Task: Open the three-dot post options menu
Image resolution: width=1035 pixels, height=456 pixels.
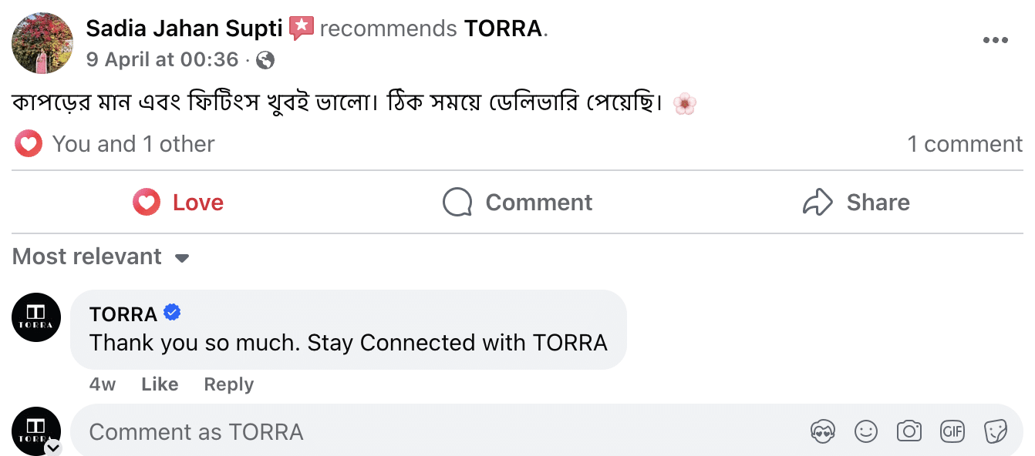Action: (x=996, y=41)
